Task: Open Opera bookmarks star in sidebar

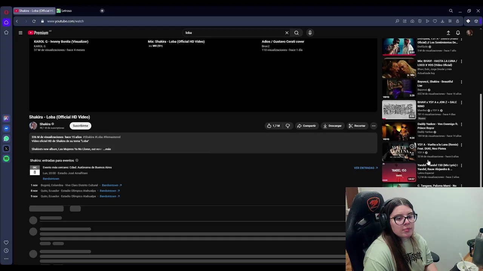Action: tap(6, 32)
